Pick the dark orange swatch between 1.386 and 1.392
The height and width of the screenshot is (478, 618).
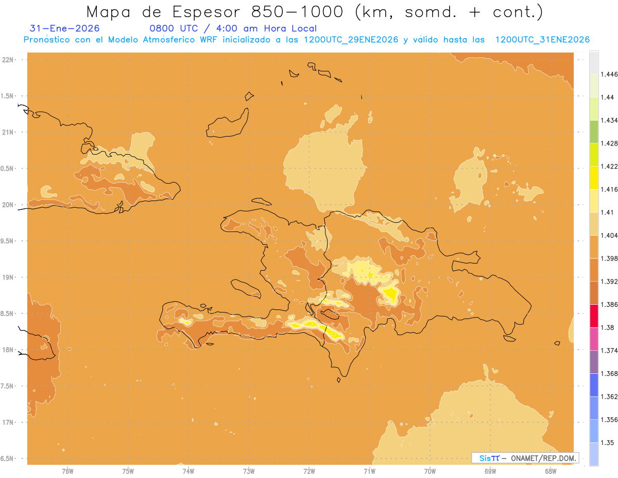594,293
